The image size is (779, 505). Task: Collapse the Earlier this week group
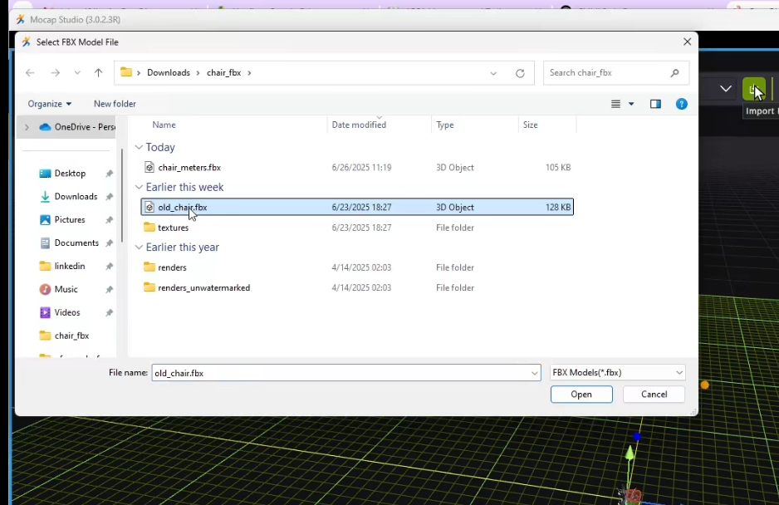[x=139, y=187]
